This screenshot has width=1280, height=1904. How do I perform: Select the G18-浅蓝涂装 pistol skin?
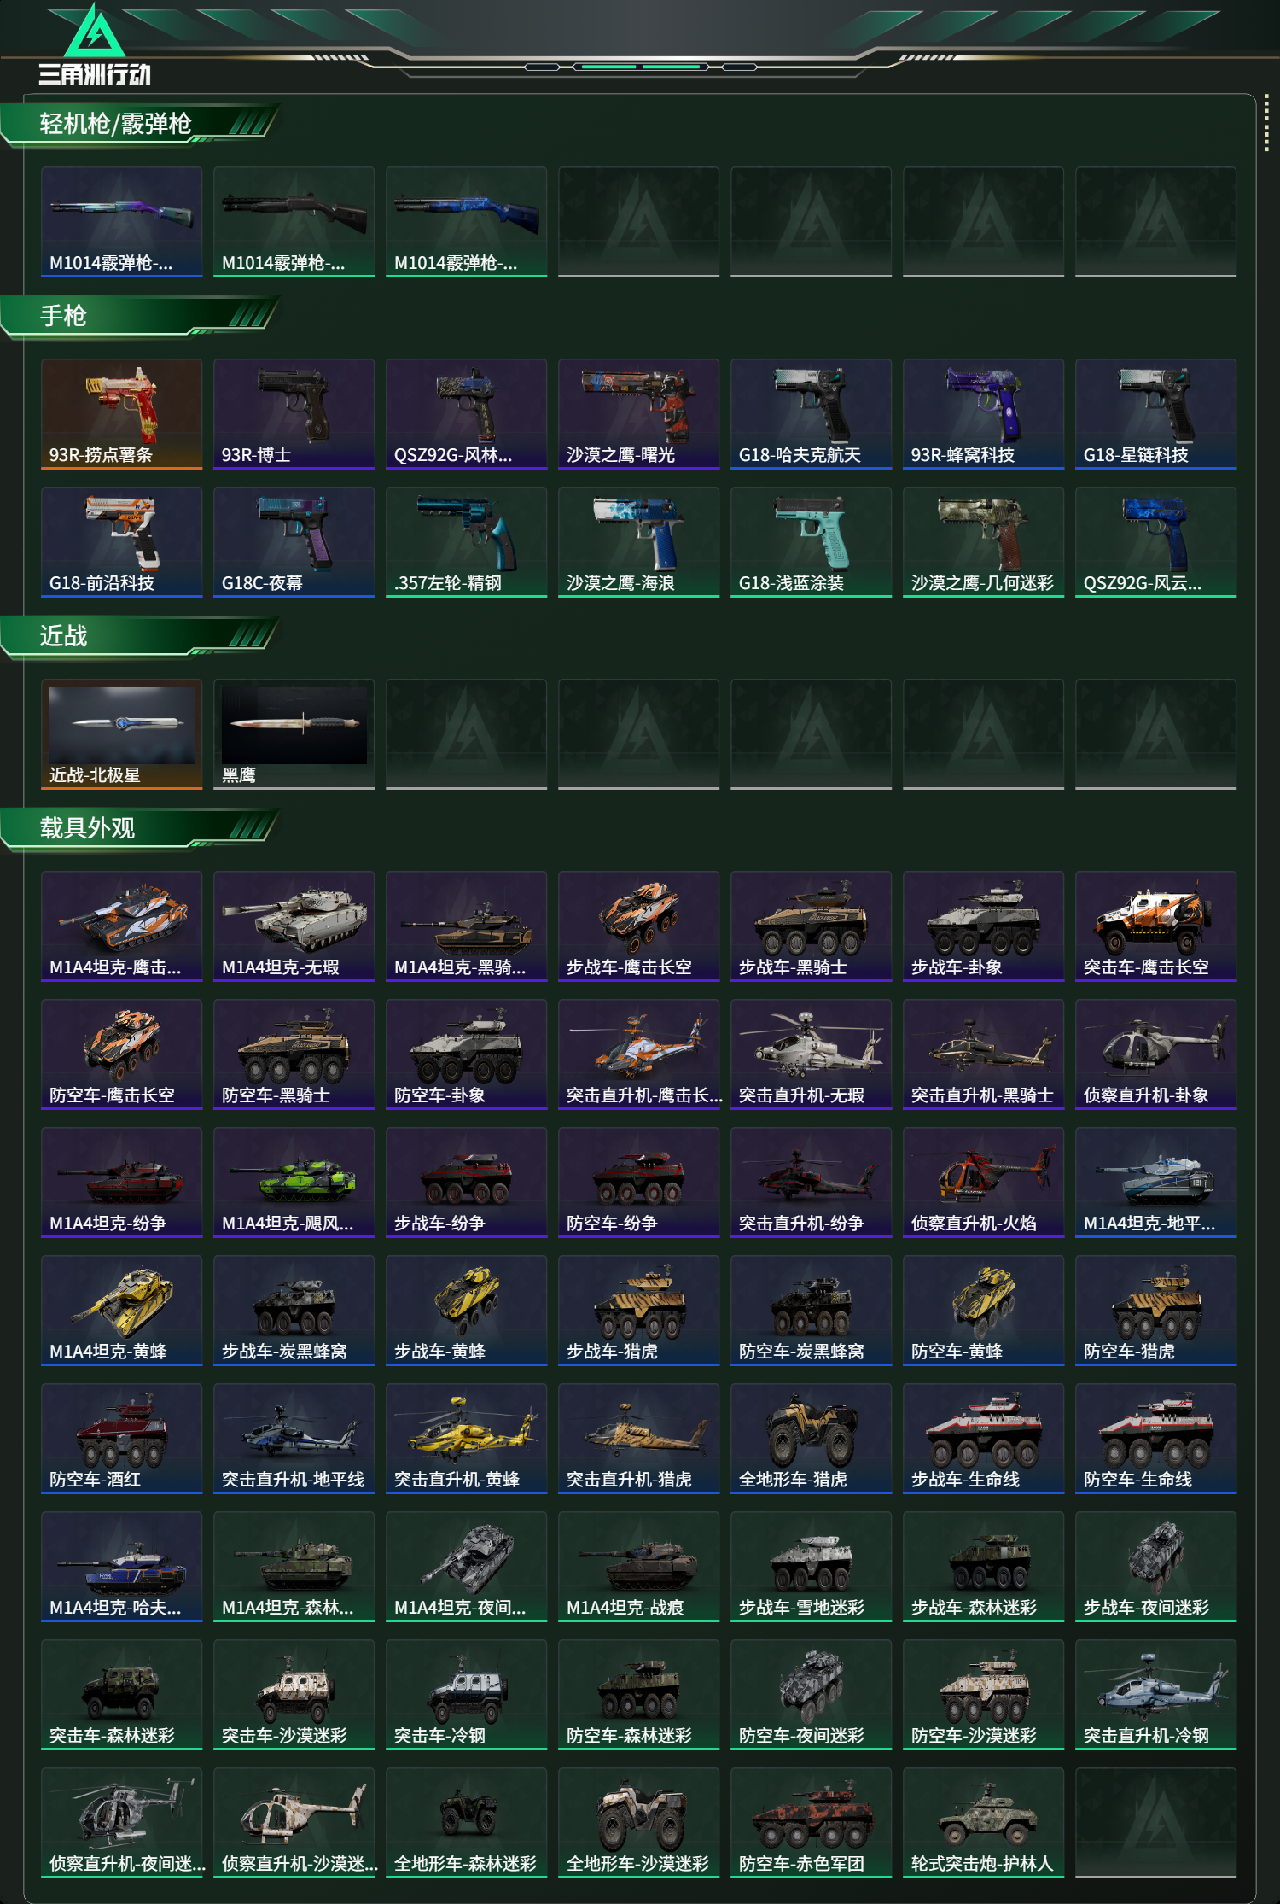pos(811,542)
